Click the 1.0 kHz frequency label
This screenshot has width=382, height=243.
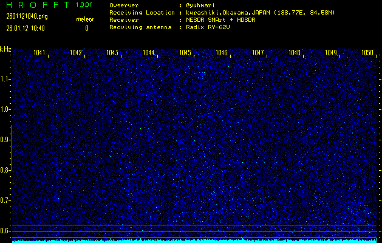click(5, 109)
